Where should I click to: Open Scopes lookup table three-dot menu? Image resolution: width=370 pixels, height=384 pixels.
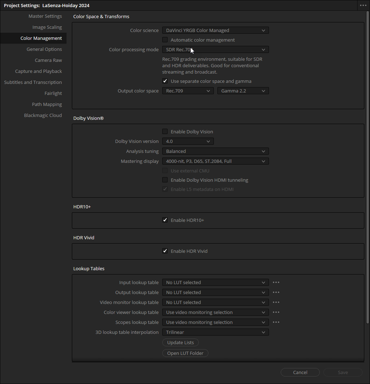pos(276,322)
